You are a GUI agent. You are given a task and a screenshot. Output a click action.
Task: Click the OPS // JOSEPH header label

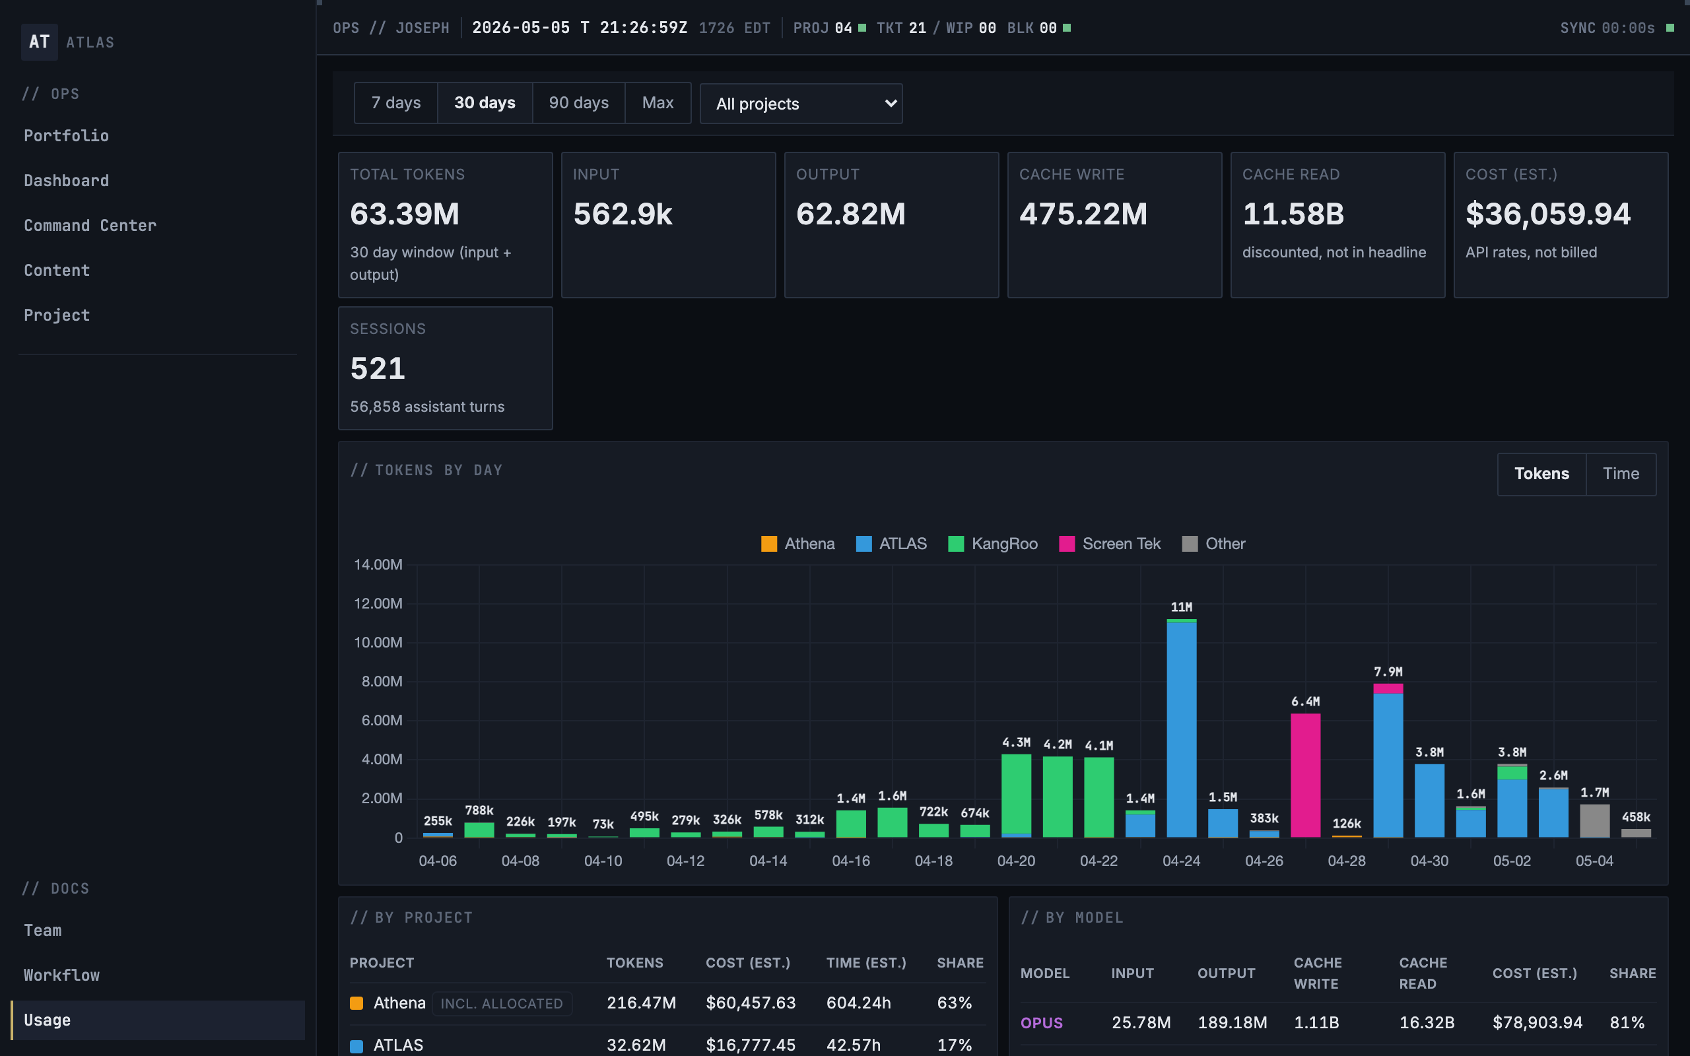click(391, 28)
